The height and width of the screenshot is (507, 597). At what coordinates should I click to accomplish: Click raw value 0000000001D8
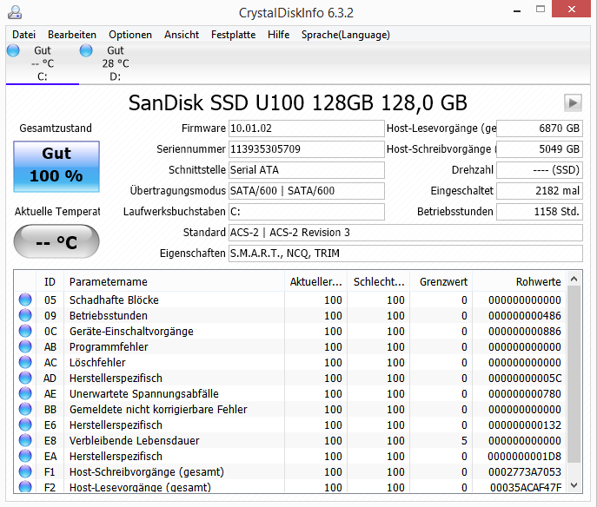coord(525,456)
